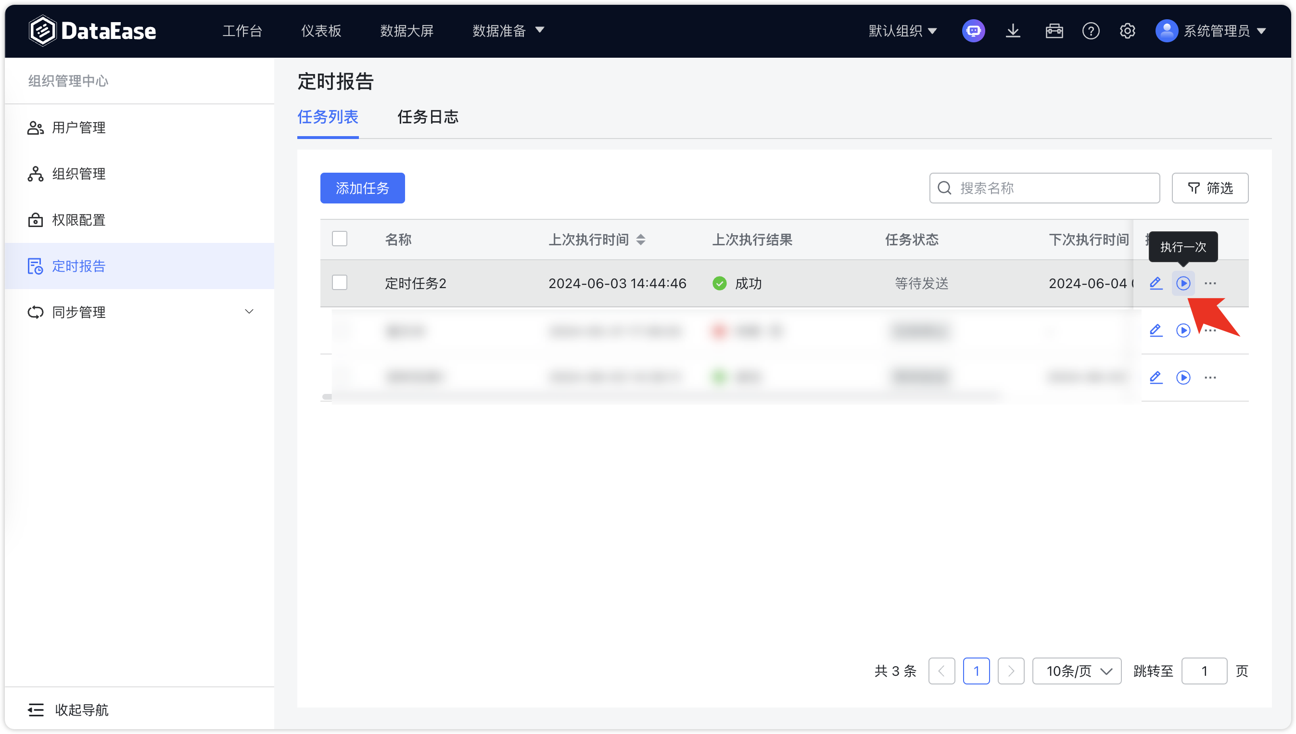Open the 默认组织 organization dropdown

click(902, 31)
